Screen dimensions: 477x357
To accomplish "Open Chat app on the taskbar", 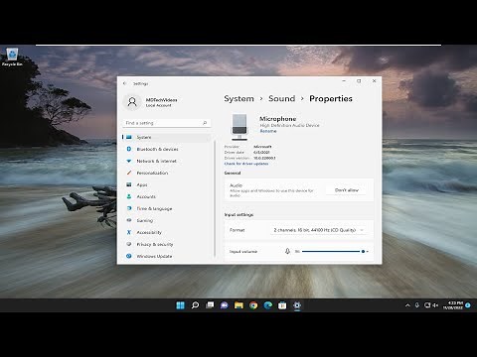I will point(225,305).
